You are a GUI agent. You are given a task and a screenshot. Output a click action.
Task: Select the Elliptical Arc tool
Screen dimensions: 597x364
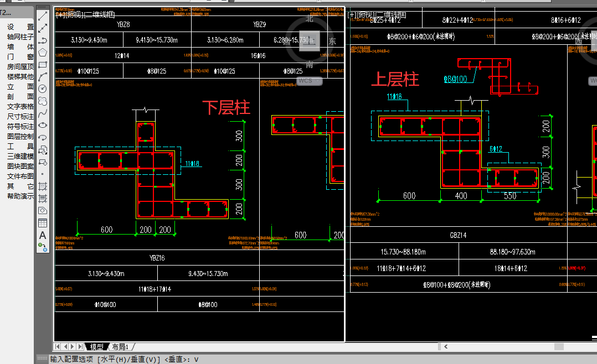tap(43, 138)
